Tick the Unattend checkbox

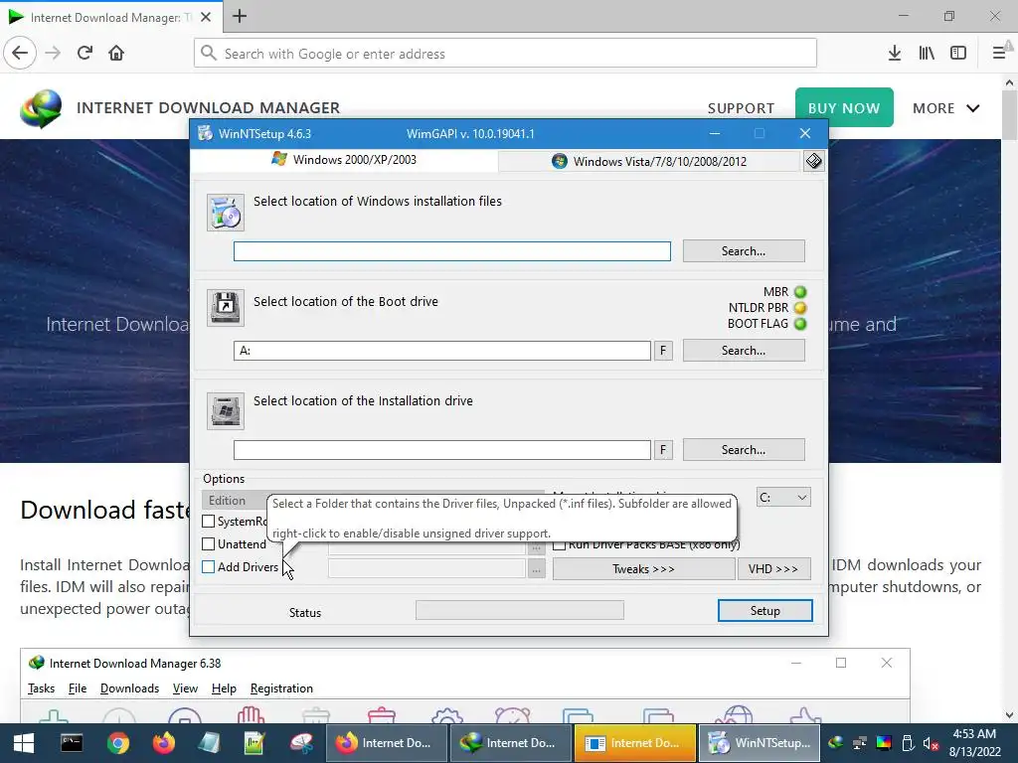tap(209, 543)
